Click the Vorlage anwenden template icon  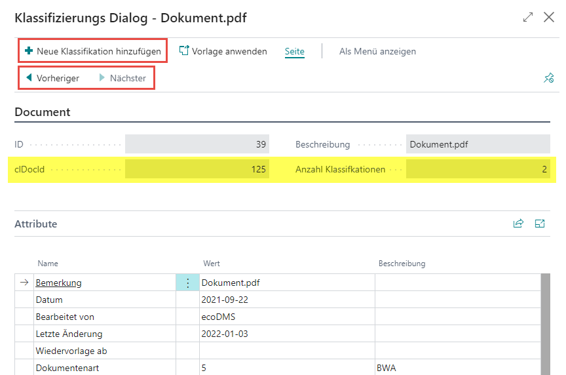click(x=184, y=50)
